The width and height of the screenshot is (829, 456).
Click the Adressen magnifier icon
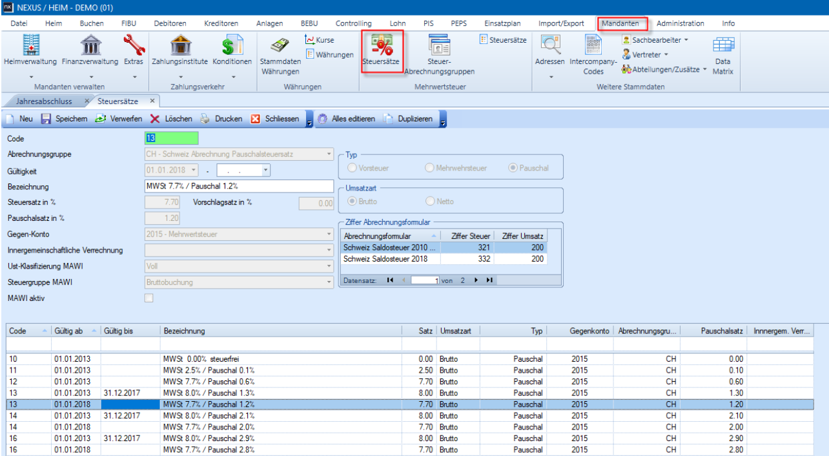pos(550,45)
